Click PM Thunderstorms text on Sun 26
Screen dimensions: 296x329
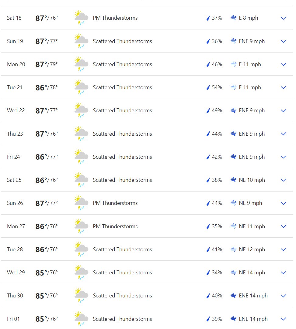tap(115, 203)
